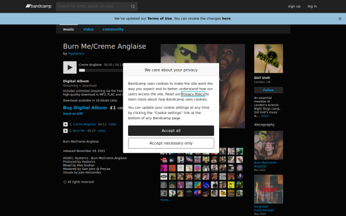Open the Terms of Use link
The image size is (346, 216).
coord(160,18)
